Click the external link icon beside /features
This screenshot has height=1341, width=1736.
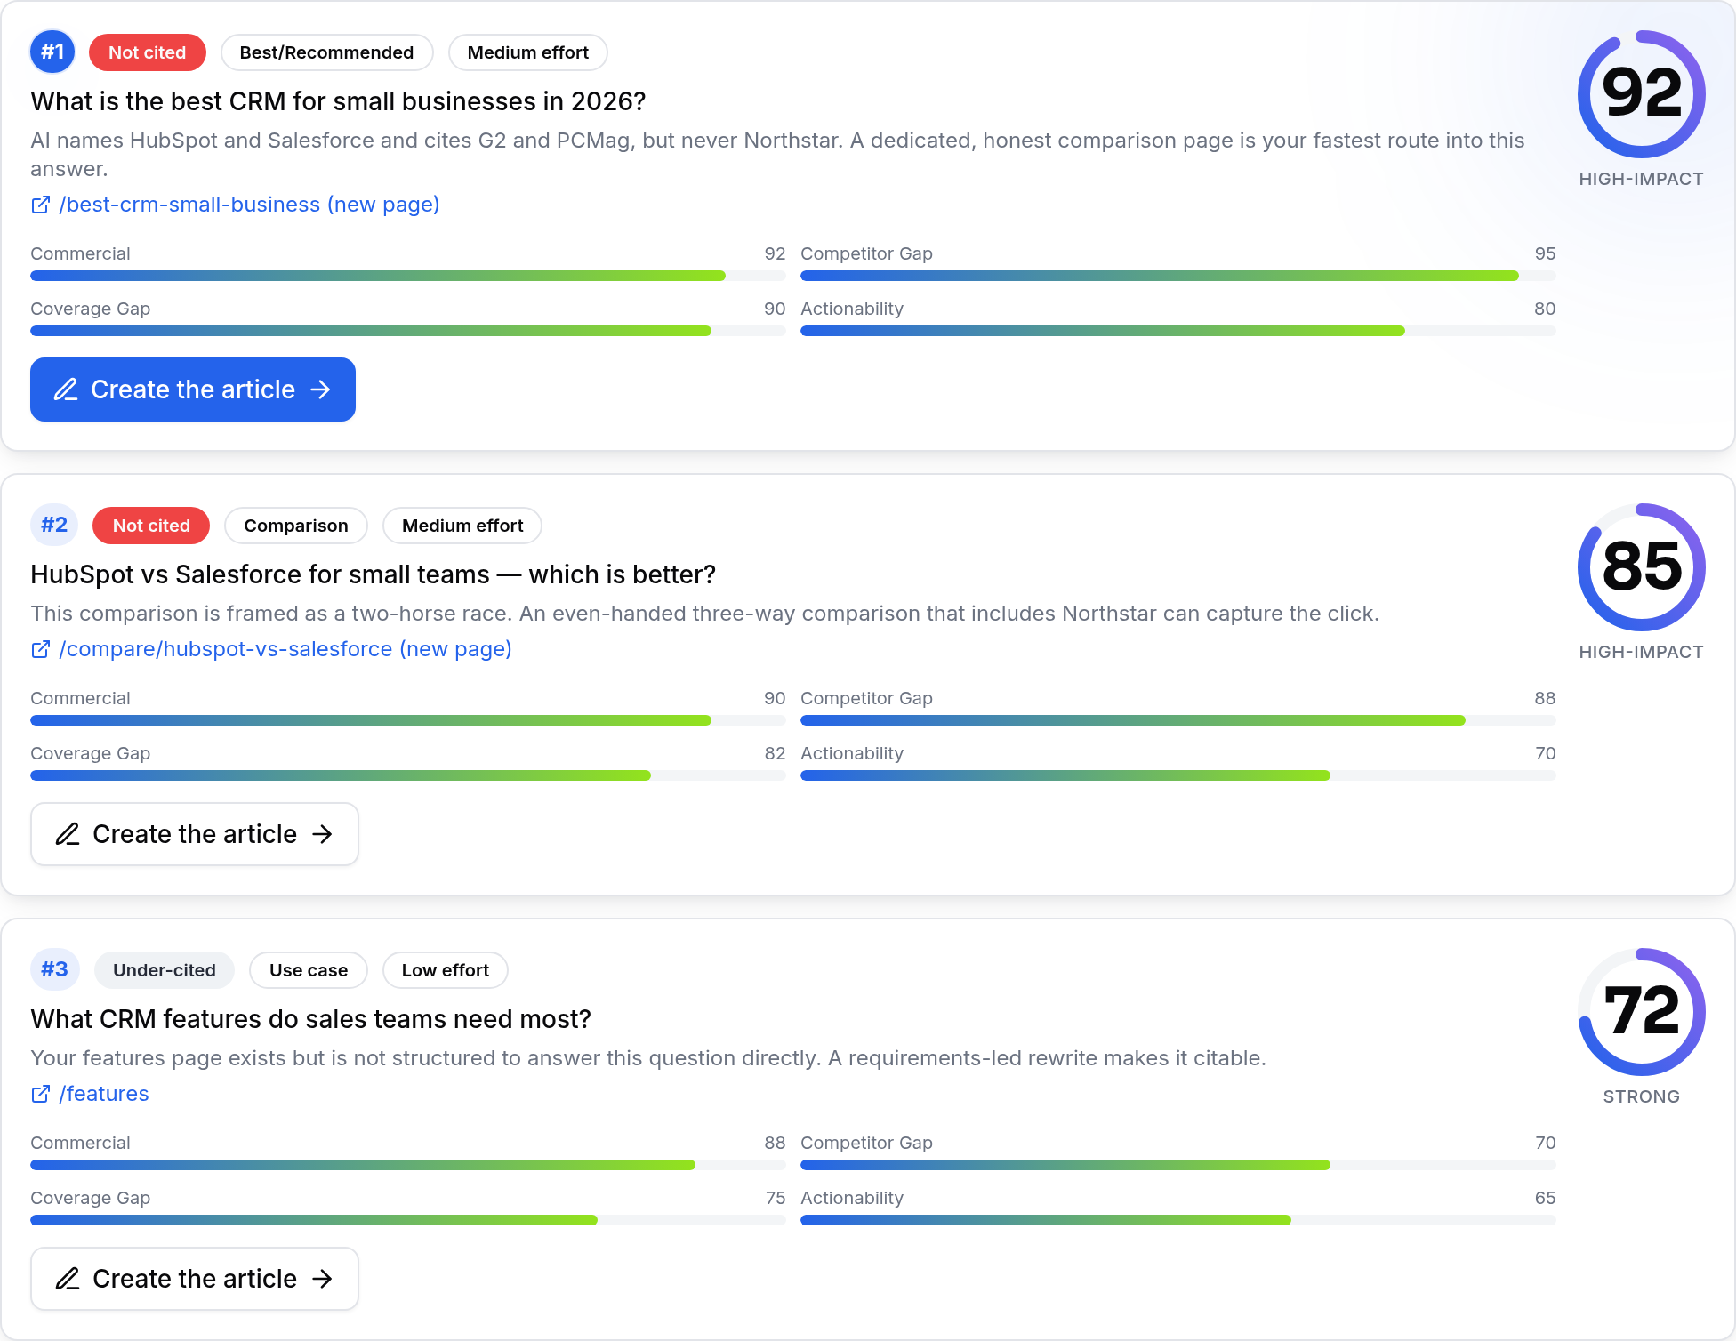41,1094
